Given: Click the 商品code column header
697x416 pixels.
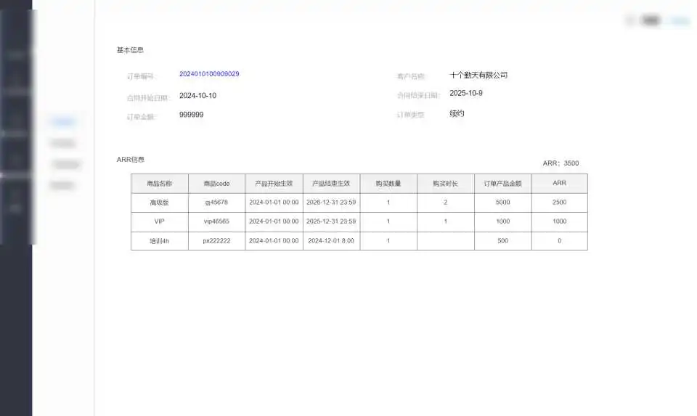Looking at the screenshot, I should (216, 184).
